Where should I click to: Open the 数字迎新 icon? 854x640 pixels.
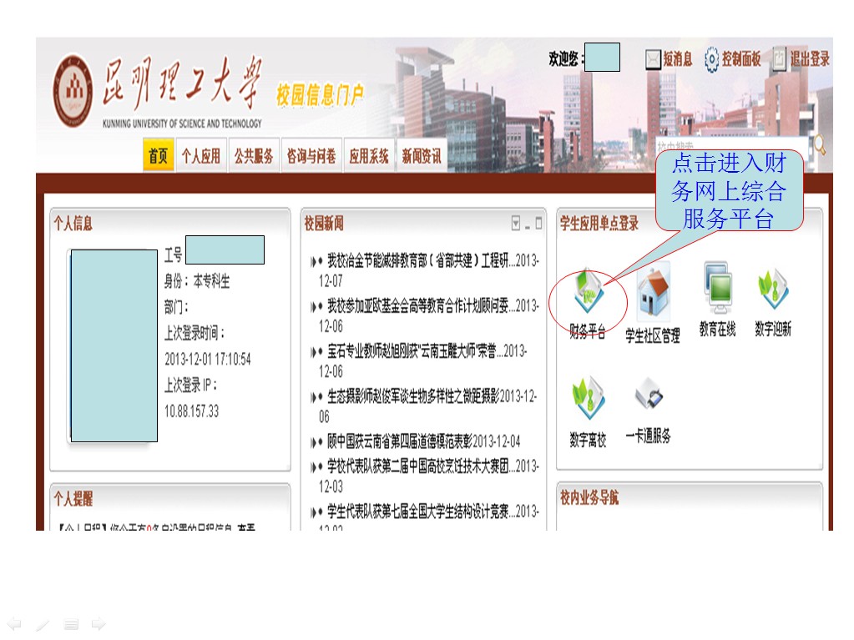pyautogui.click(x=773, y=290)
